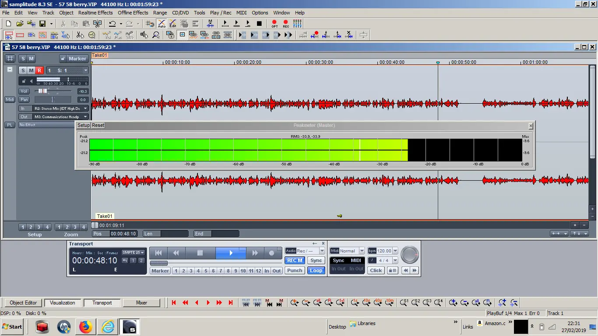Click the Save project floppy disk icon
598x336 pixels.
point(42,24)
